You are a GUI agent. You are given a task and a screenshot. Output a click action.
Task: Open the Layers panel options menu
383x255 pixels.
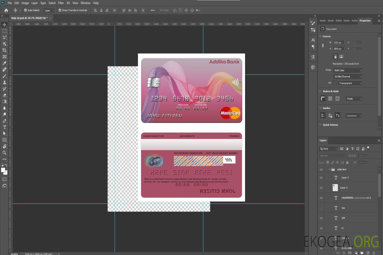pyautogui.click(x=379, y=141)
